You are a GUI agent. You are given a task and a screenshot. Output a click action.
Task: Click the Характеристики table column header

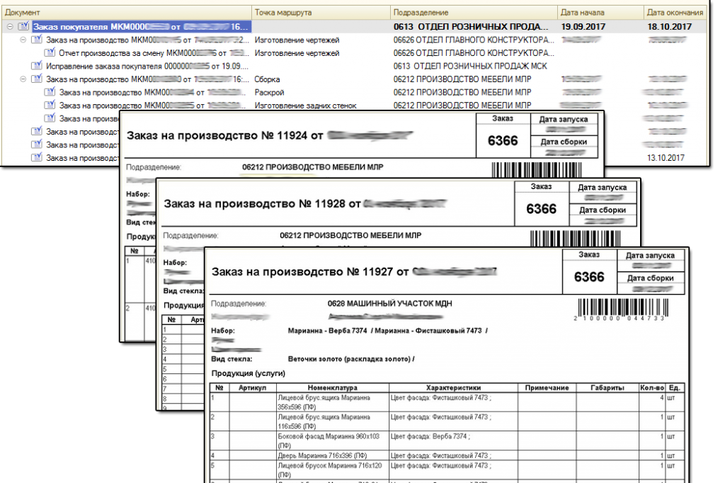click(x=453, y=387)
